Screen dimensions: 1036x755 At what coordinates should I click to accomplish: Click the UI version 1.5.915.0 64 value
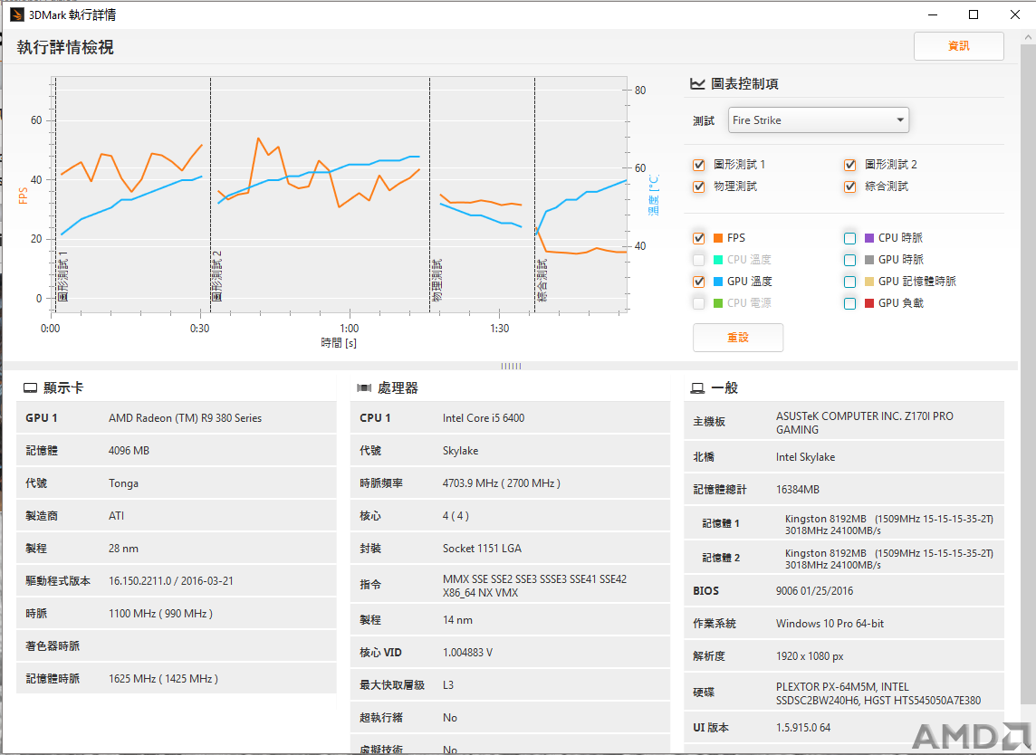click(803, 727)
